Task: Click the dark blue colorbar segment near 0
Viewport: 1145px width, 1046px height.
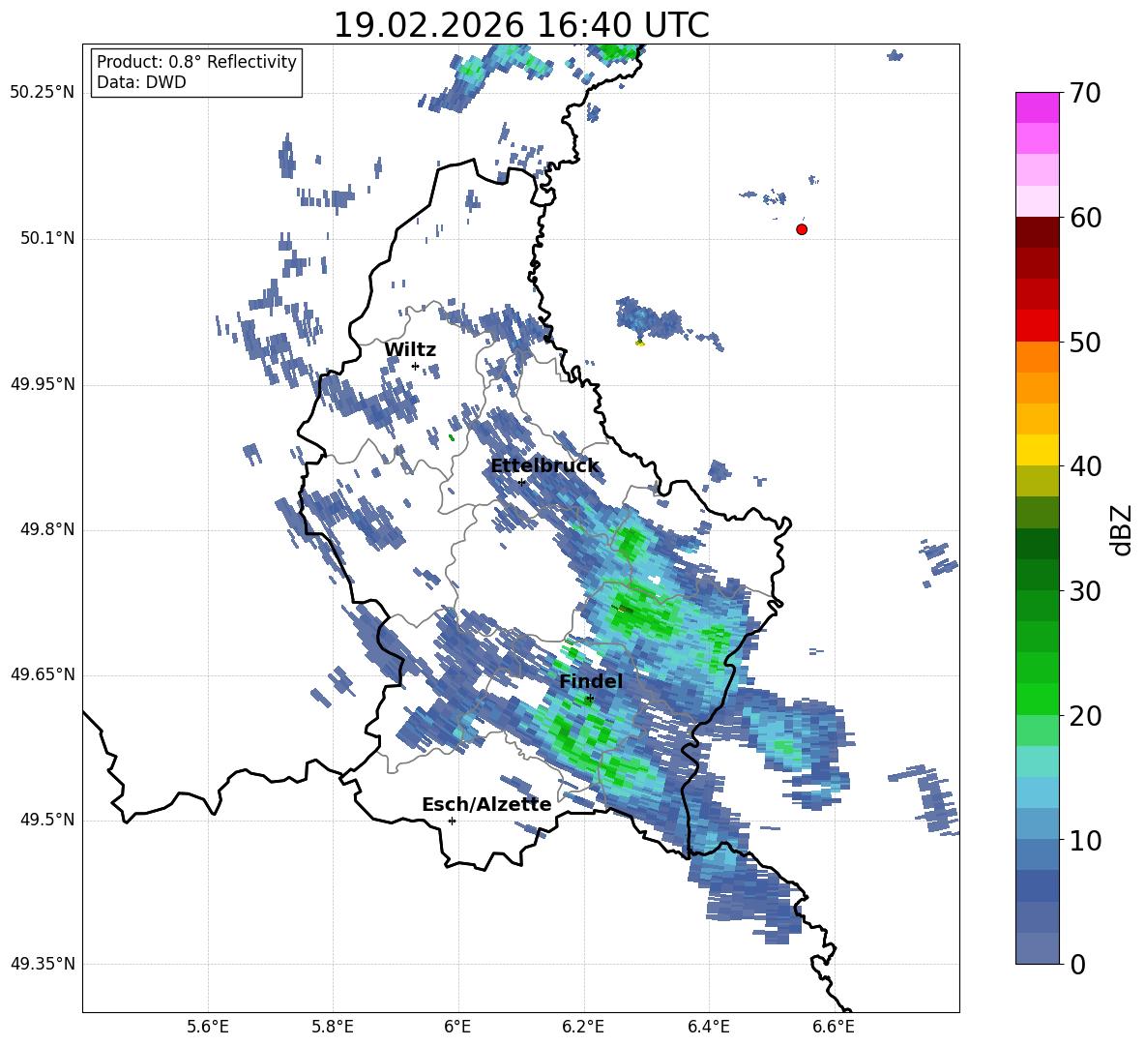Action: [1038, 948]
